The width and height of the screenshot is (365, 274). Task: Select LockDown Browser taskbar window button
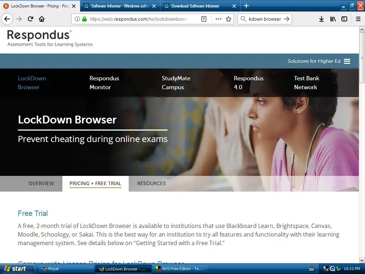(x=123, y=269)
